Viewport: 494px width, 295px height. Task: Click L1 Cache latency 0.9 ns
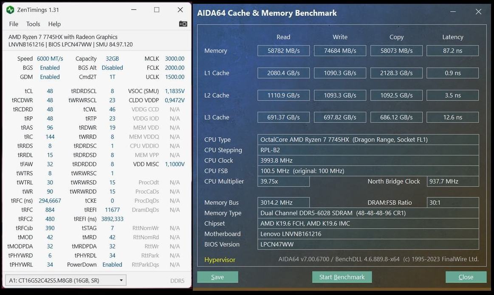(x=453, y=73)
